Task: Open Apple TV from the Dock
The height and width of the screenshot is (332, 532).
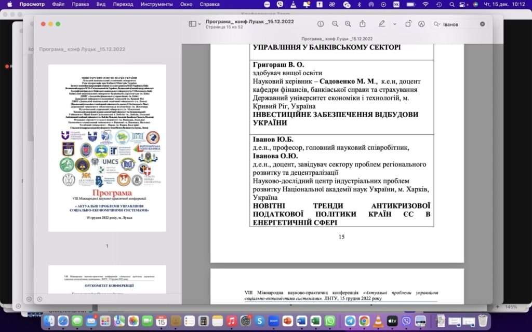Action: tap(392, 321)
